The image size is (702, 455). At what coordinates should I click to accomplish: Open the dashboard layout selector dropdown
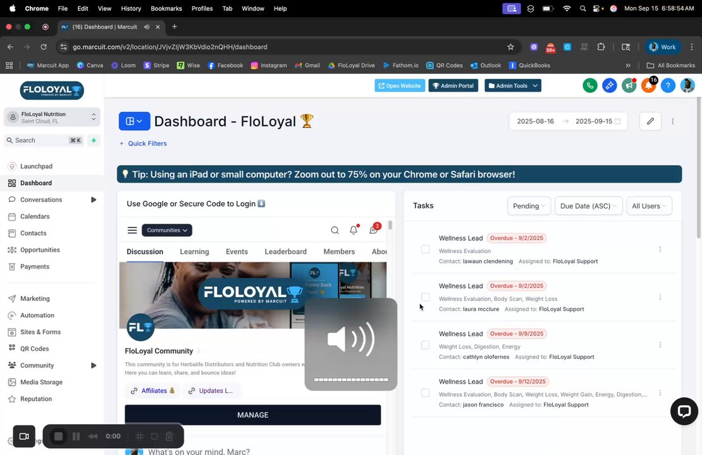point(134,121)
